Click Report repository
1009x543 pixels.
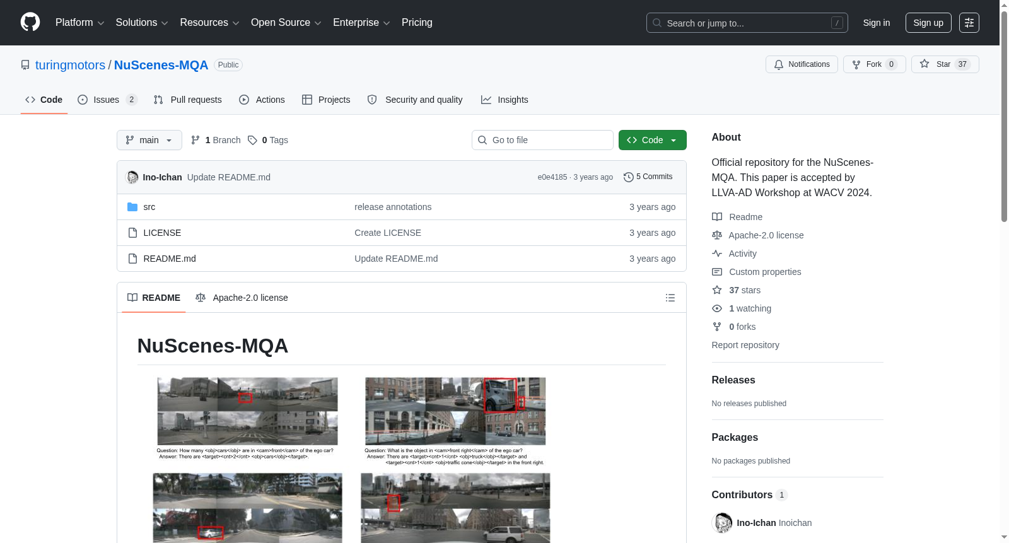click(x=745, y=345)
